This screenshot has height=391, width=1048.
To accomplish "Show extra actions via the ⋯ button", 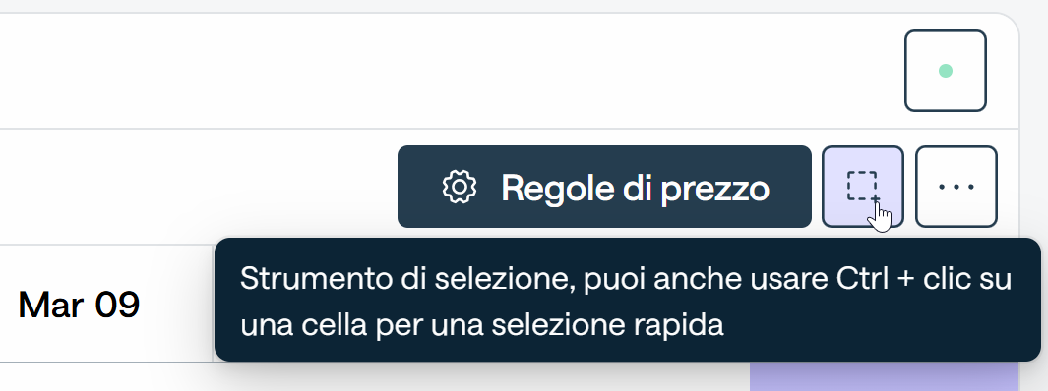I will pos(956,187).
